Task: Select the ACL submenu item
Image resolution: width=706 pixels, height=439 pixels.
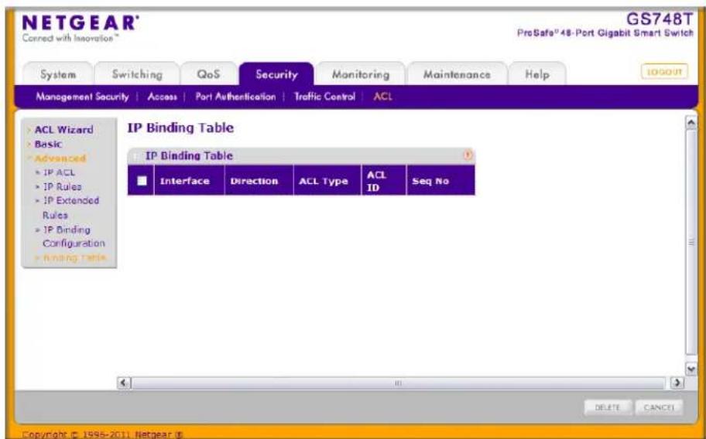Action: coord(382,97)
